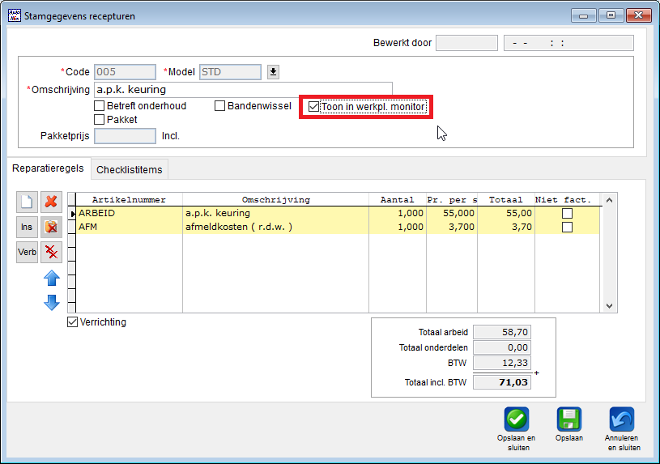Move row down with blue down arrow

point(52,302)
